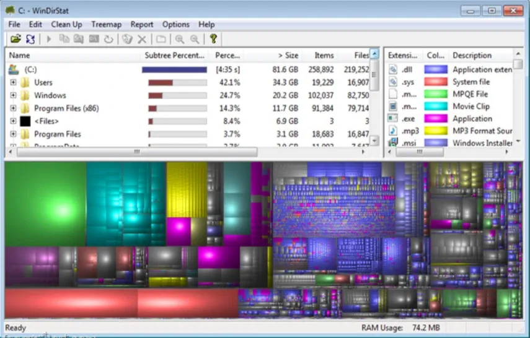The height and width of the screenshot is (338, 530).
Task: Click the Refresh All toolbar icon
Action: (30, 39)
